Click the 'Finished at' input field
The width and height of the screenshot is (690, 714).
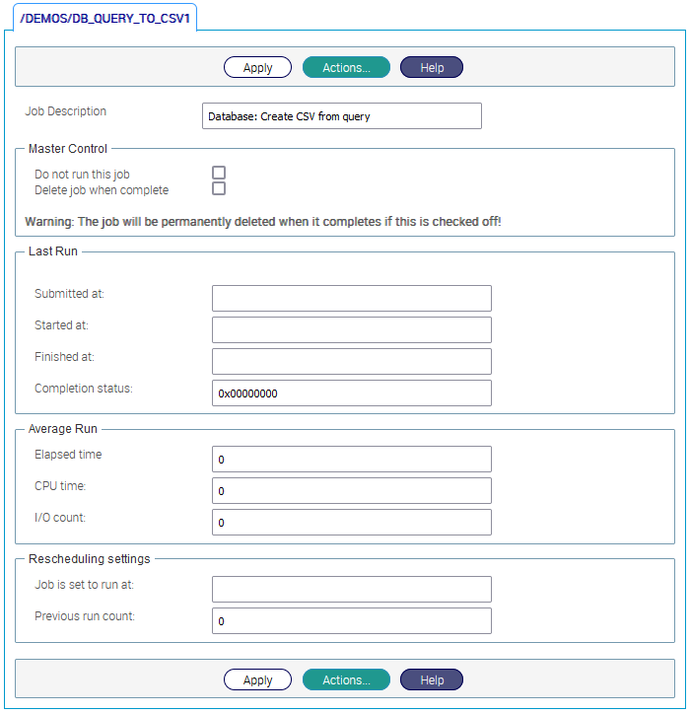pyautogui.click(x=351, y=361)
